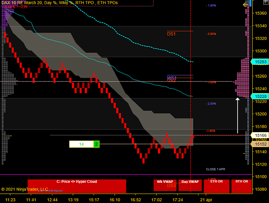The width and height of the screenshot is (269, 203).
Task: Click the F button in the chart corner
Action: [266, 2]
